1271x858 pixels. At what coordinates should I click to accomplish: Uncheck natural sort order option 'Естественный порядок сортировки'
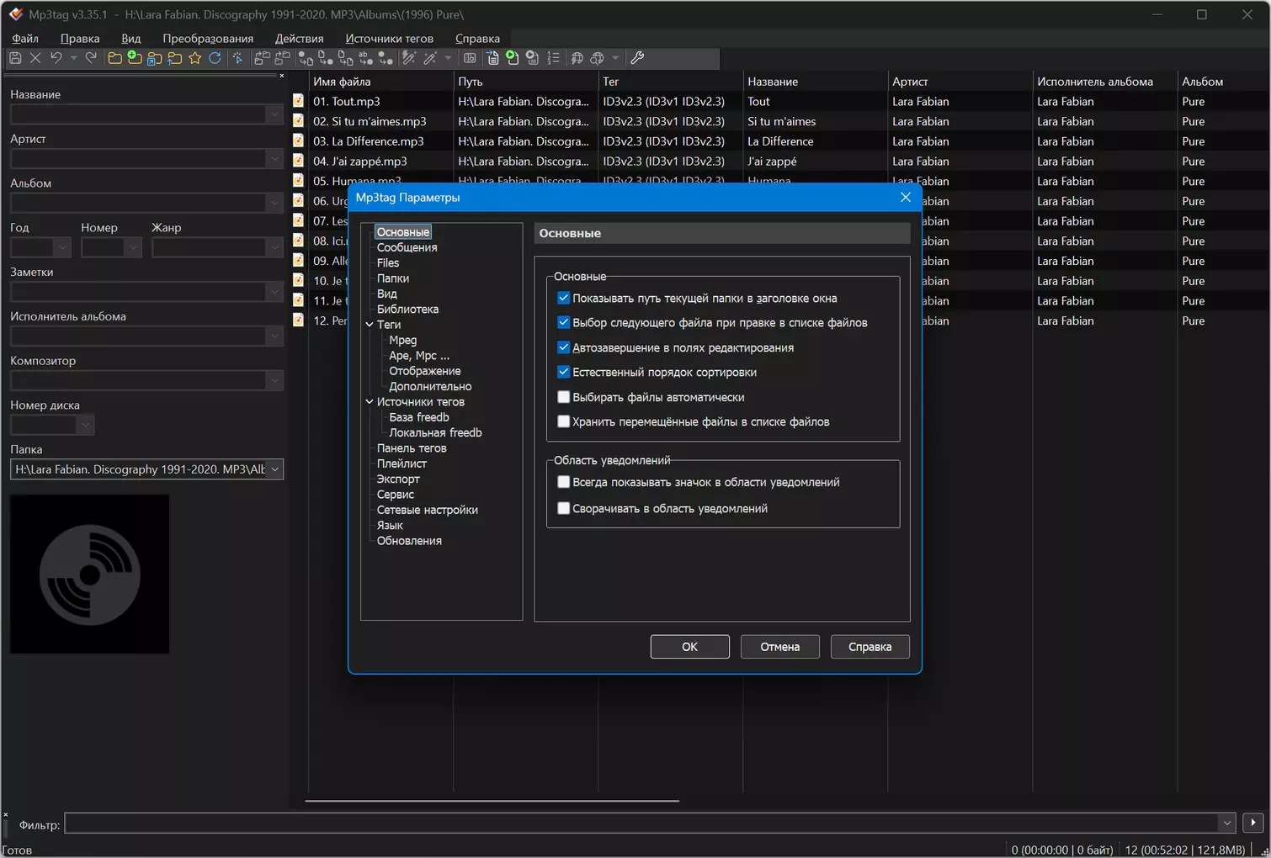click(564, 372)
